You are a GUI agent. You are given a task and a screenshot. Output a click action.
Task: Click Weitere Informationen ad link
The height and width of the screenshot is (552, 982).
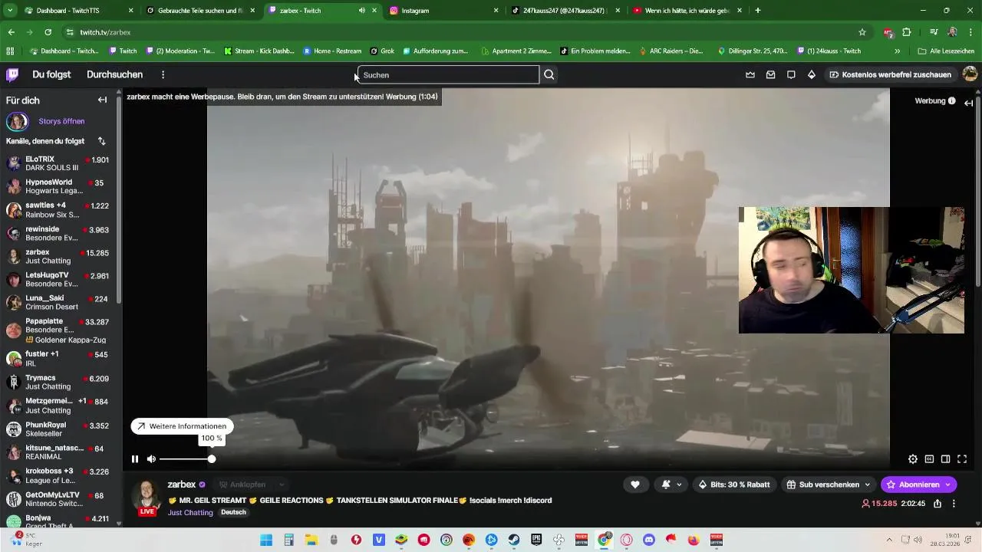[182, 426]
